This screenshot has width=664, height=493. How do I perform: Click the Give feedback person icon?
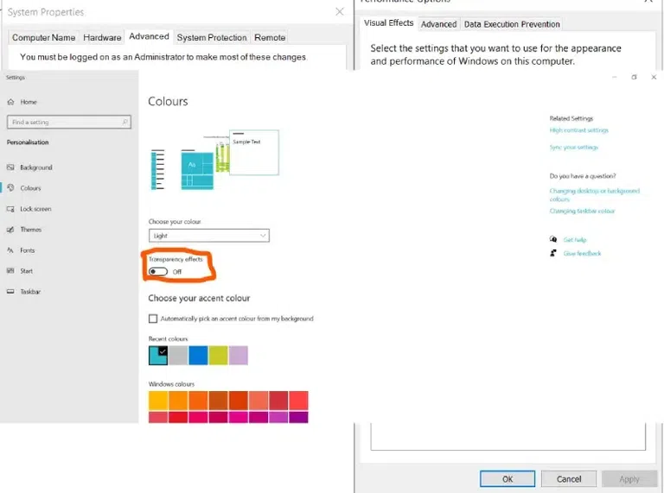(x=553, y=253)
